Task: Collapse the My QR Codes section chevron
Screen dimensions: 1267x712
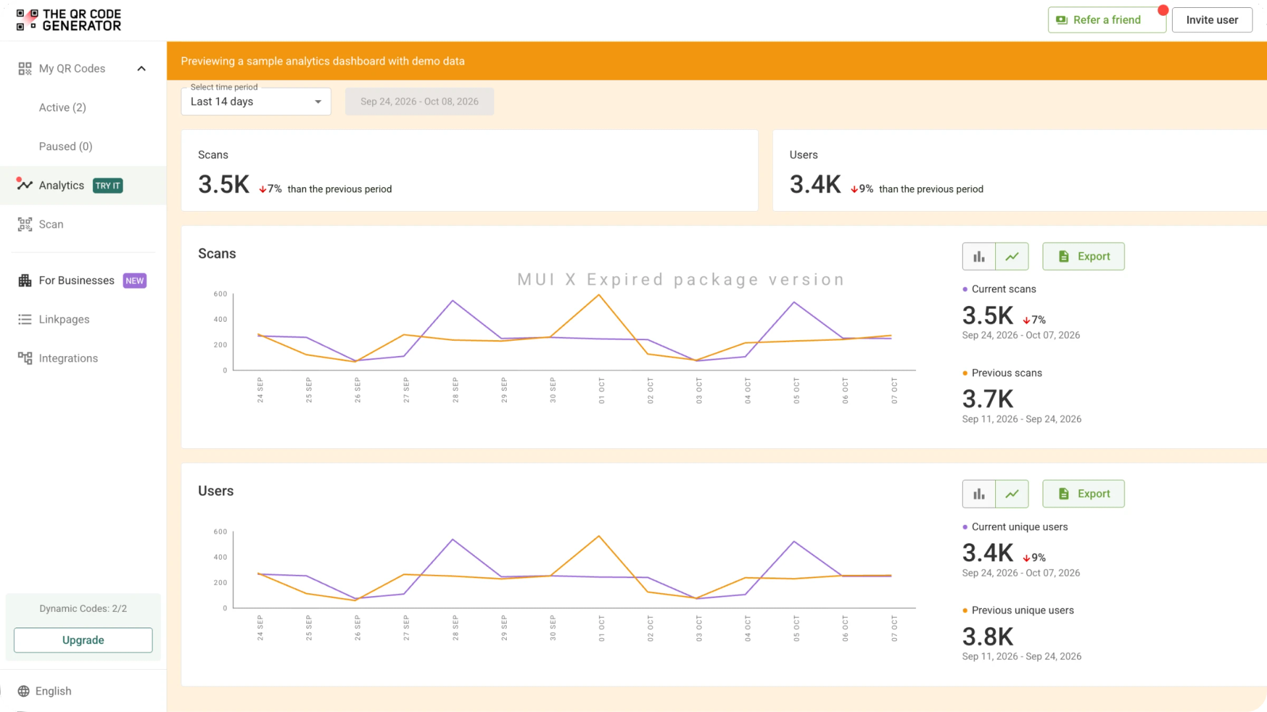Action: pyautogui.click(x=141, y=69)
